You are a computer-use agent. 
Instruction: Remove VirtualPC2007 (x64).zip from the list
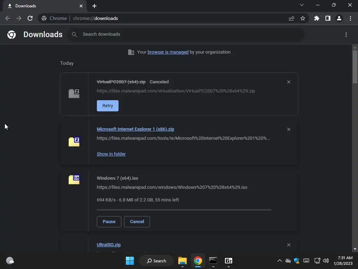tap(288, 82)
